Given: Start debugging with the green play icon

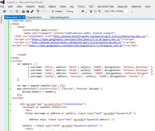Looking at the screenshot, I should (x=53, y=11).
